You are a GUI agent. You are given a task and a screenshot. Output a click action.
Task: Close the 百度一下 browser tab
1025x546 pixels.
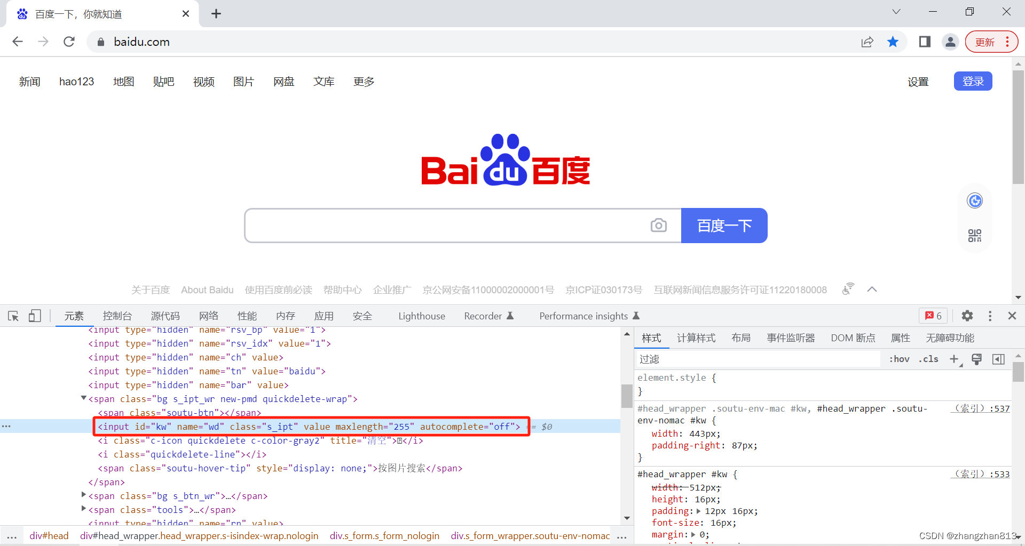(185, 14)
